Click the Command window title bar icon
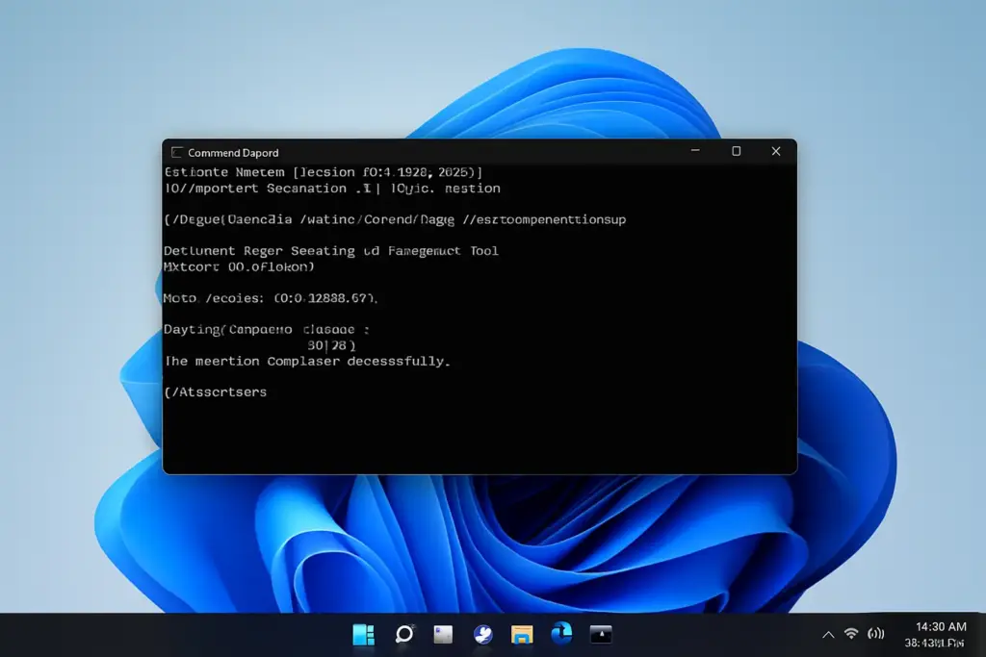 tap(177, 153)
